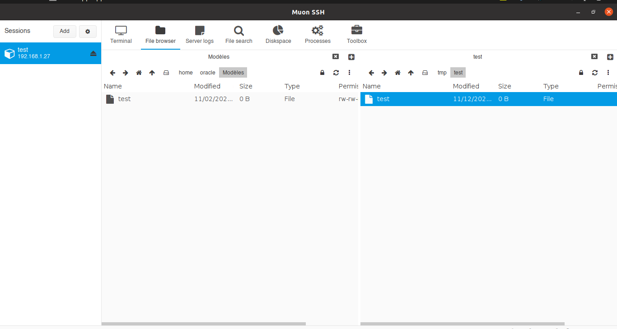Open the overflow menu in test panel
The image size is (617, 329).
click(608, 72)
